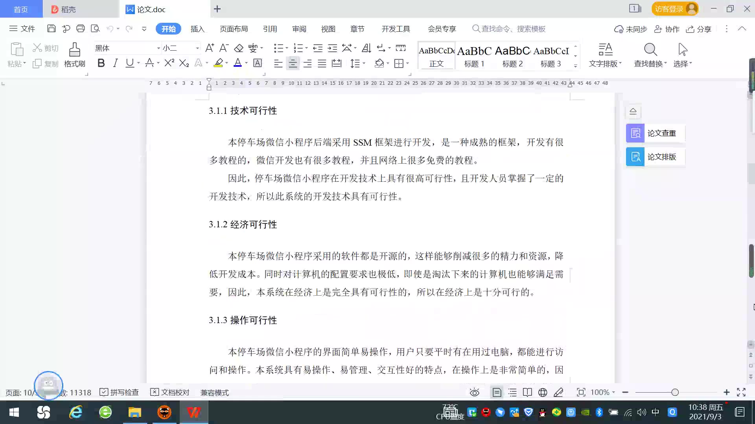The width and height of the screenshot is (755, 424).
Task: Switch to the 插入 ribbon tab
Action: point(197,29)
